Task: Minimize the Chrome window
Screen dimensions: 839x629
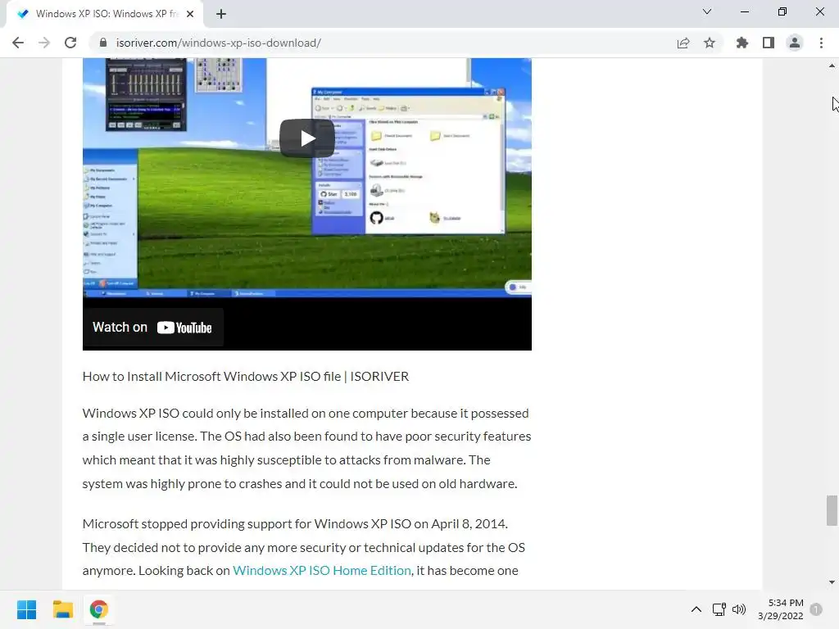Action: click(744, 11)
